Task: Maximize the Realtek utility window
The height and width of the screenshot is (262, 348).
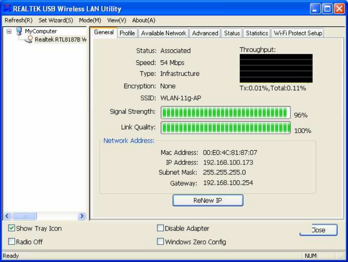Action: tap(327, 9)
